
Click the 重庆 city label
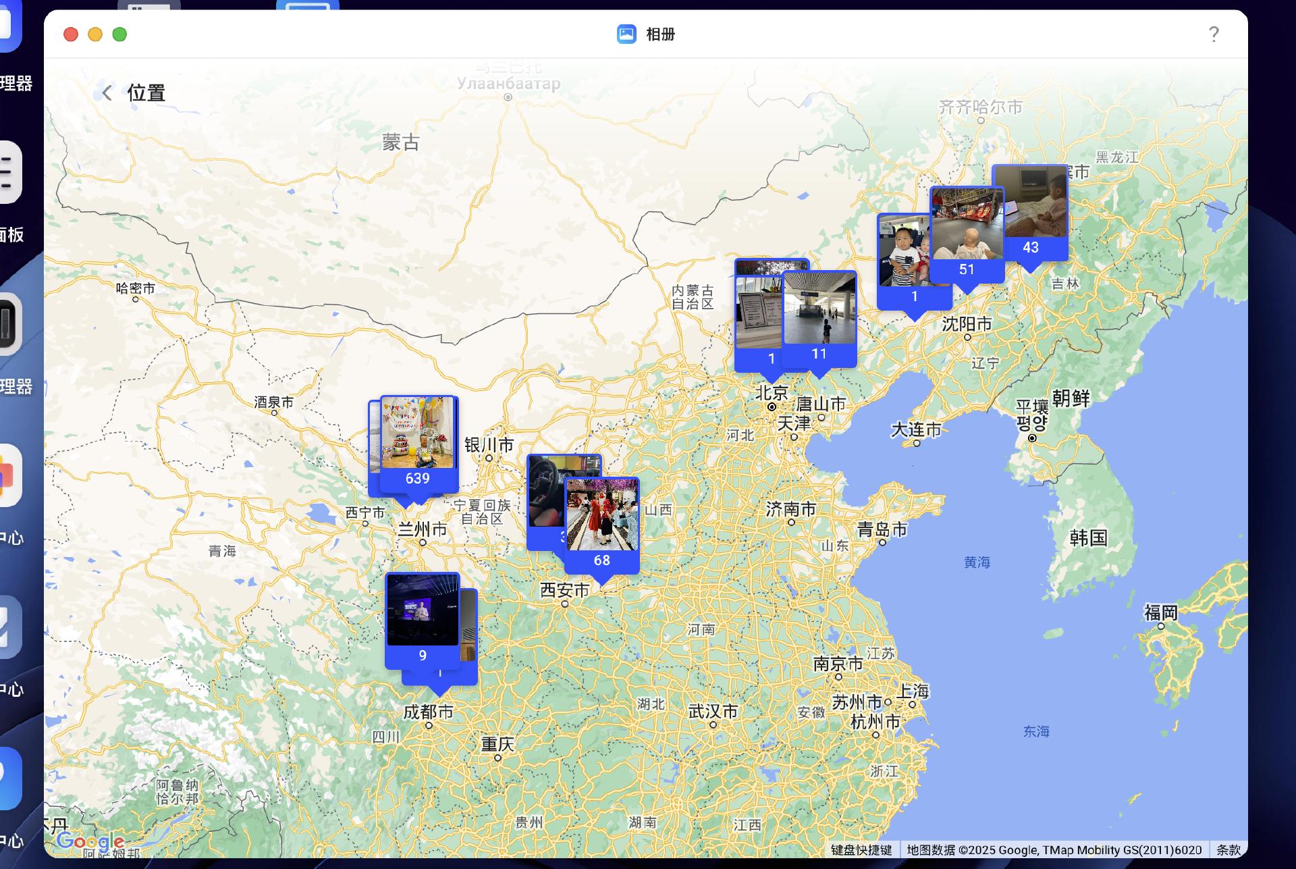497,744
